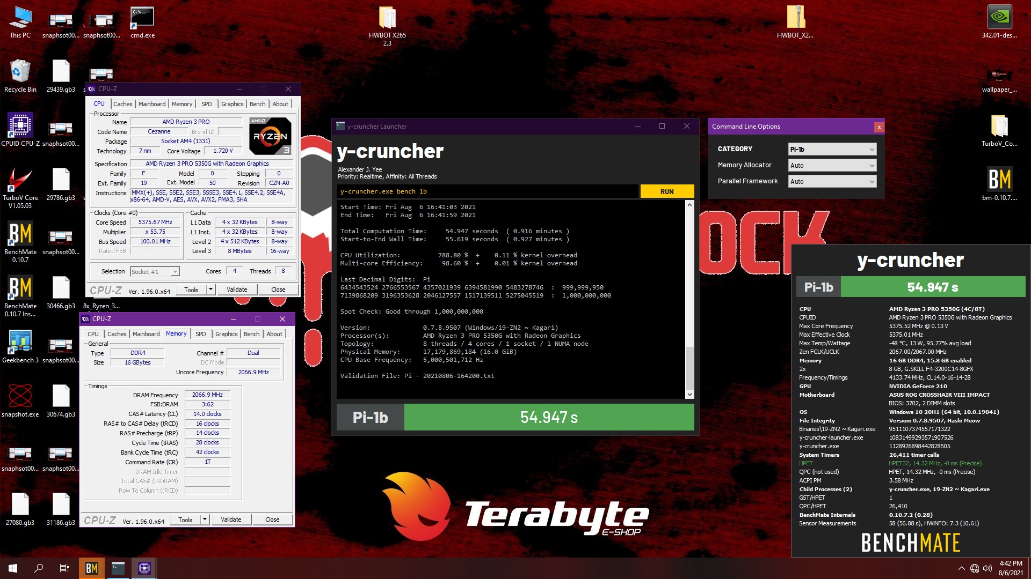Switch to BenchMate taskbar app
This screenshot has width=1031, height=579.
coord(92,568)
